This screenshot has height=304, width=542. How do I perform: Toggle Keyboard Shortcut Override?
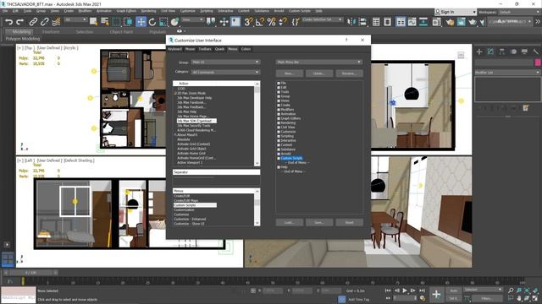coord(235,22)
